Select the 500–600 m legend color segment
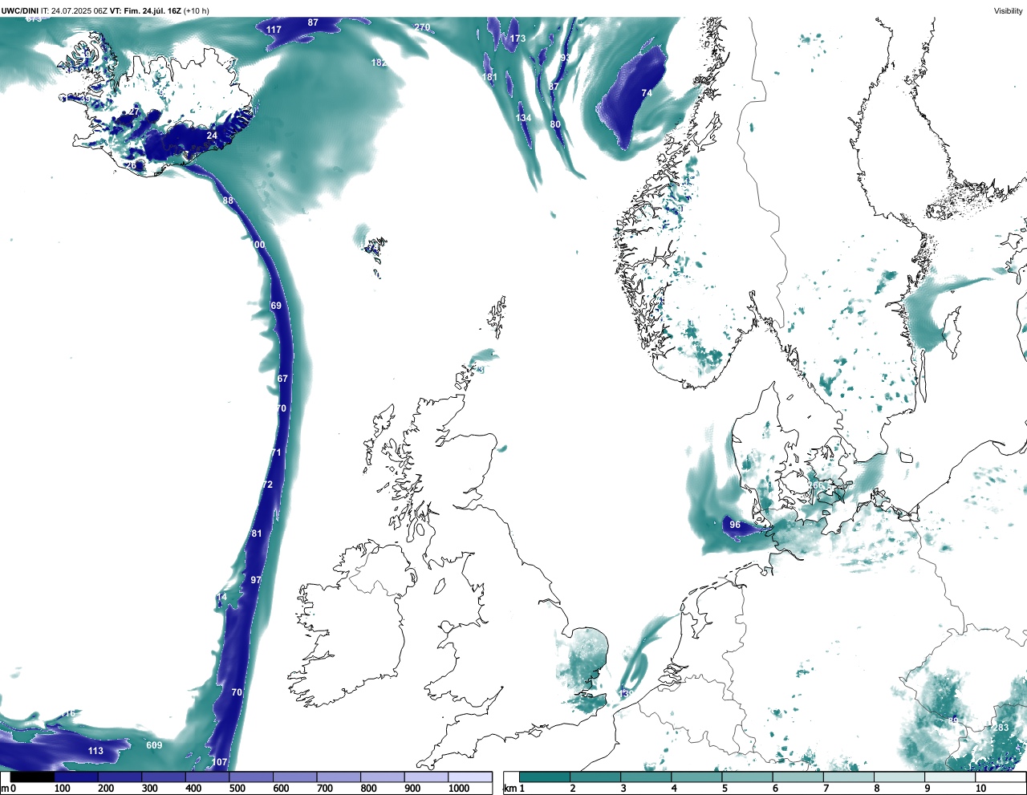Image resolution: width=1027 pixels, height=795 pixels. coord(251,777)
